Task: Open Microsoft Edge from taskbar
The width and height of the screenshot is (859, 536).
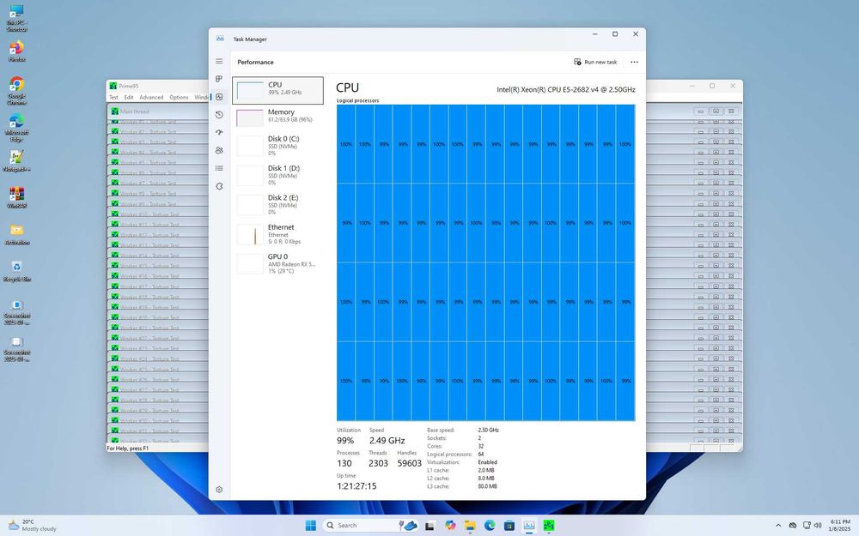Action: point(490,525)
